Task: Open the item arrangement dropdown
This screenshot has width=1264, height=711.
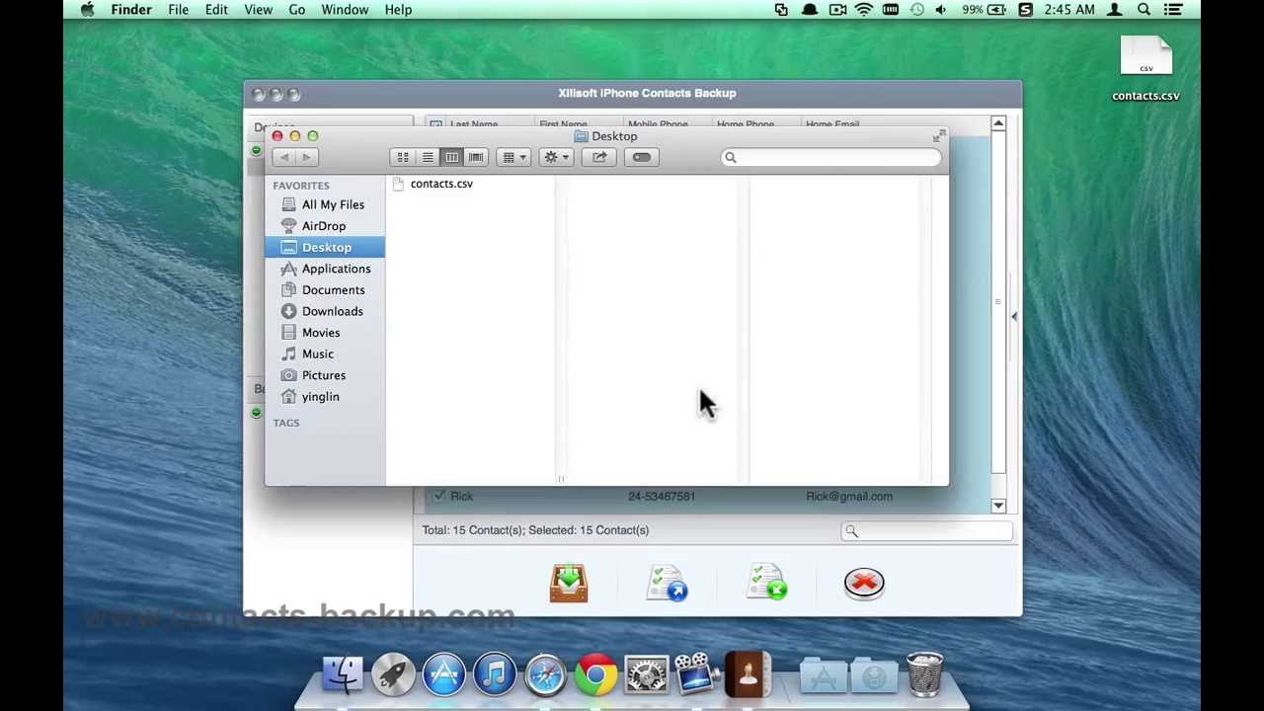Action: coord(513,158)
